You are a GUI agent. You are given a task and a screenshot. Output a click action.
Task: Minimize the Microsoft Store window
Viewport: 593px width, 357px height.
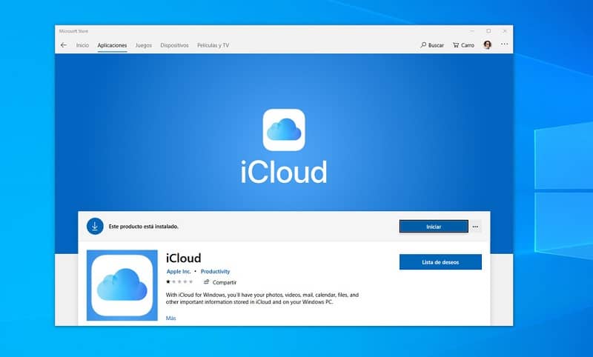tap(472, 31)
